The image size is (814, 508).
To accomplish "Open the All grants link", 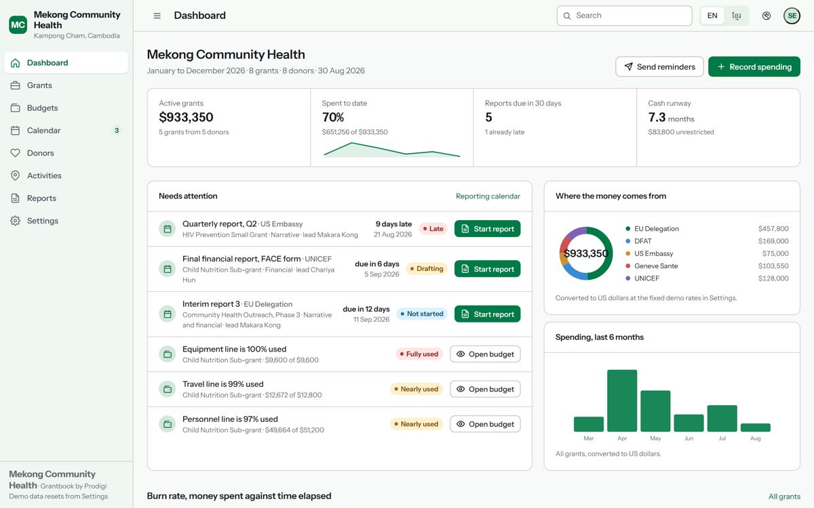I will coord(784,496).
